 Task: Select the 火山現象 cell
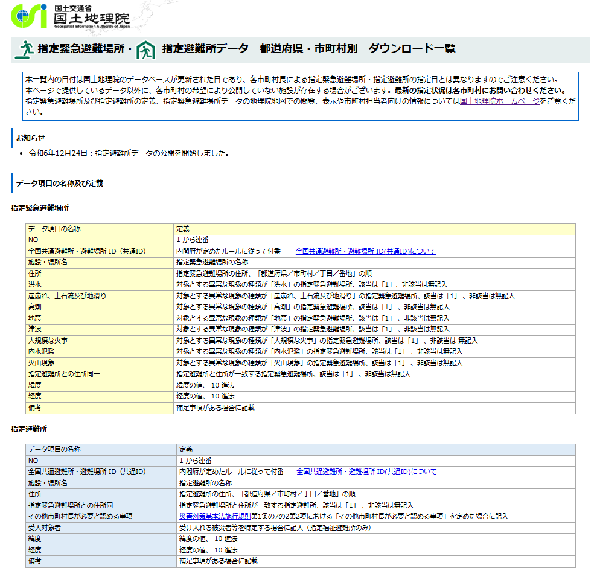pyautogui.click(x=100, y=363)
